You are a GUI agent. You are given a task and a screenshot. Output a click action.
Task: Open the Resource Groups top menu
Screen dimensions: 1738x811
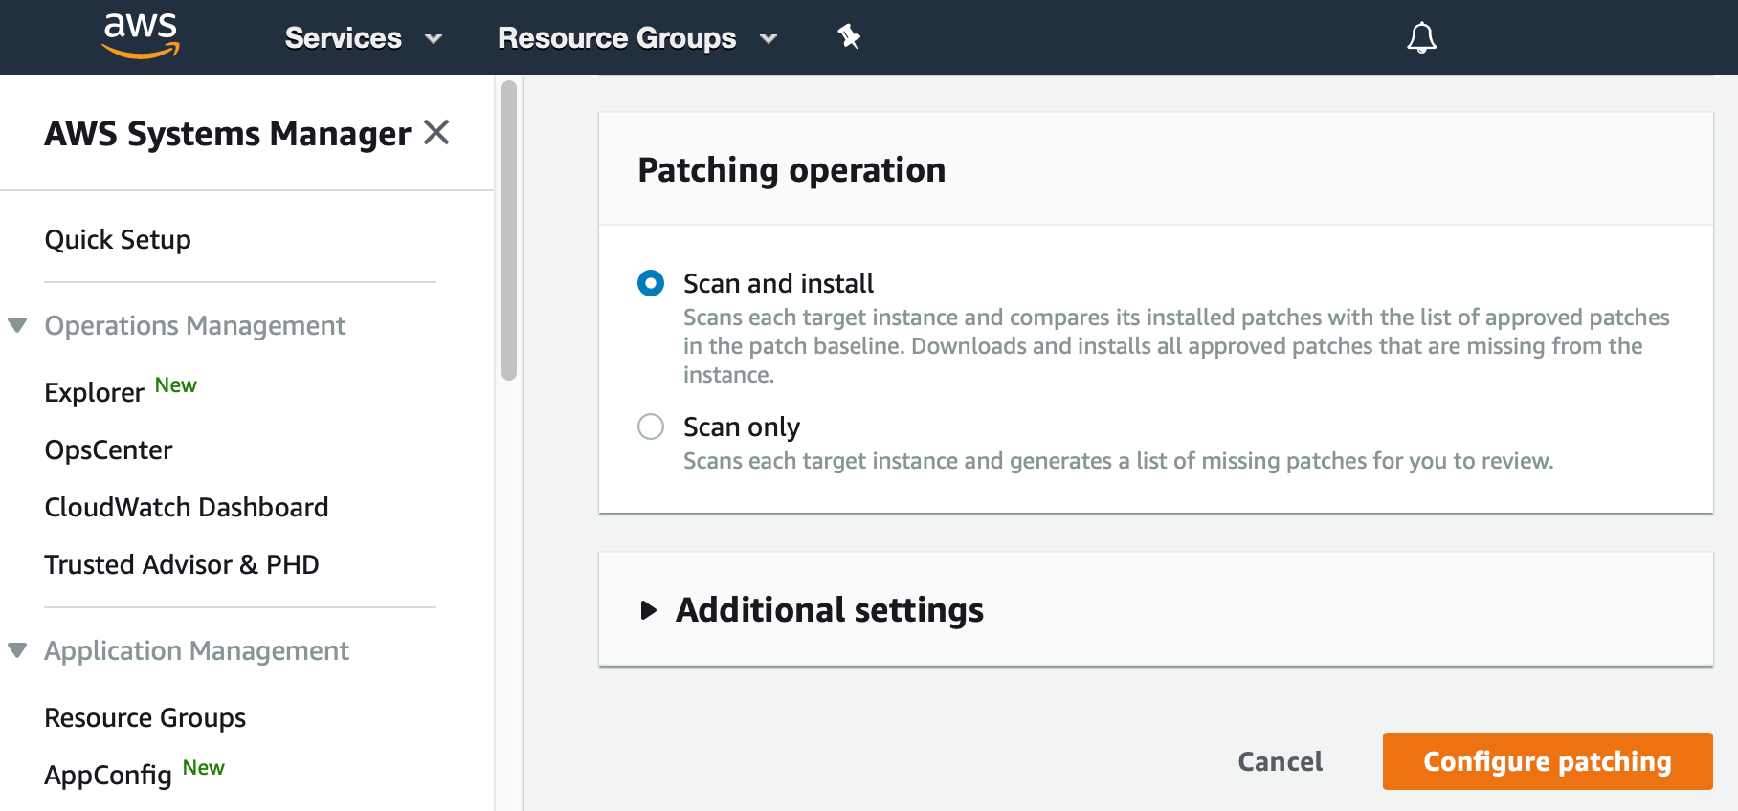[x=637, y=38]
